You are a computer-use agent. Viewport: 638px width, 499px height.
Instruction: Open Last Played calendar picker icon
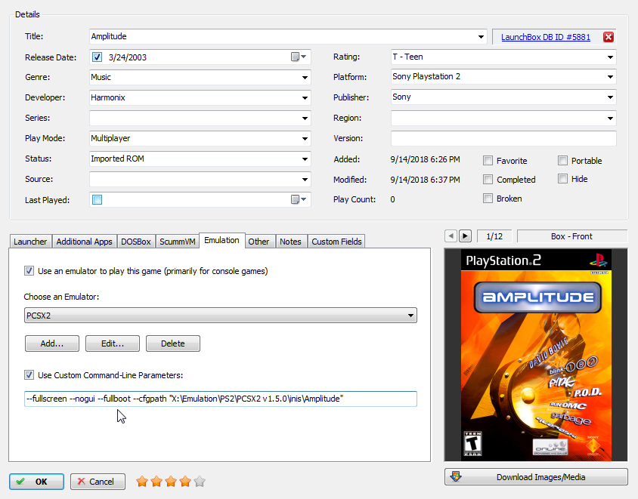[299, 199]
